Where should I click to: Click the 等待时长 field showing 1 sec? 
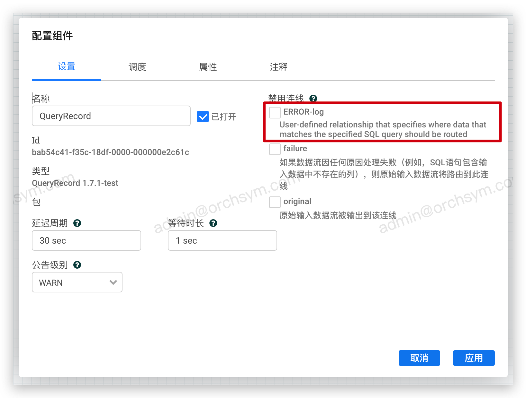click(x=222, y=240)
